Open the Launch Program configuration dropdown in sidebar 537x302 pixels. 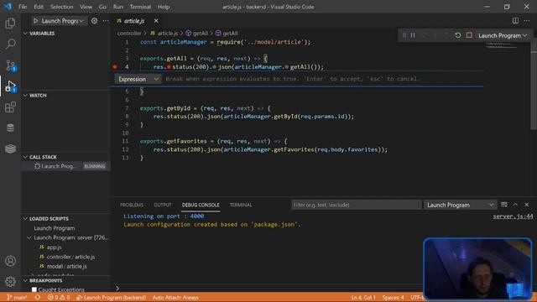click(62, 21)
